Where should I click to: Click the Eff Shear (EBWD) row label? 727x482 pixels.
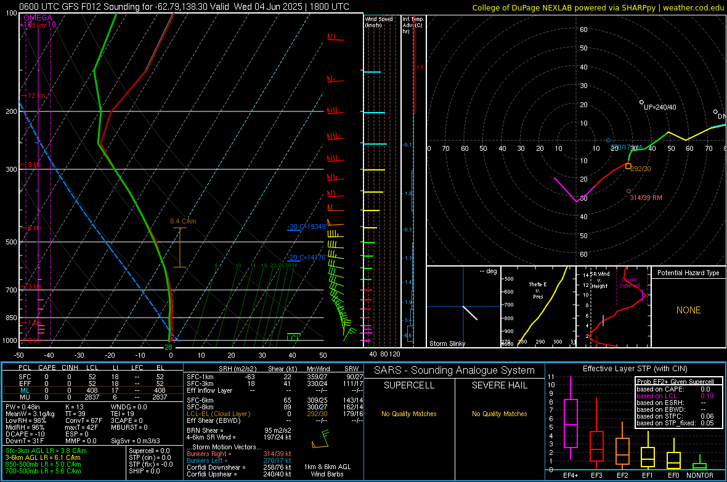(x=213, y=421)
